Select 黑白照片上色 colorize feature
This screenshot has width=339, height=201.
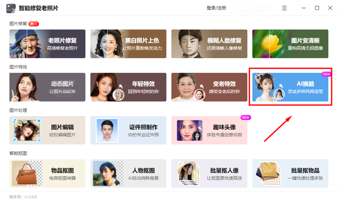128,44
